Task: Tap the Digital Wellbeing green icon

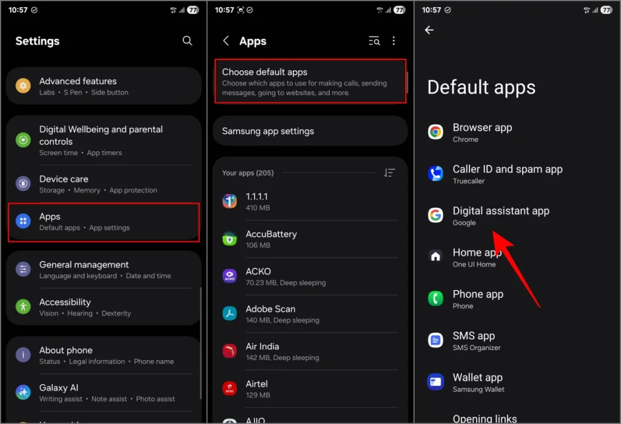Action: point(23,140)
